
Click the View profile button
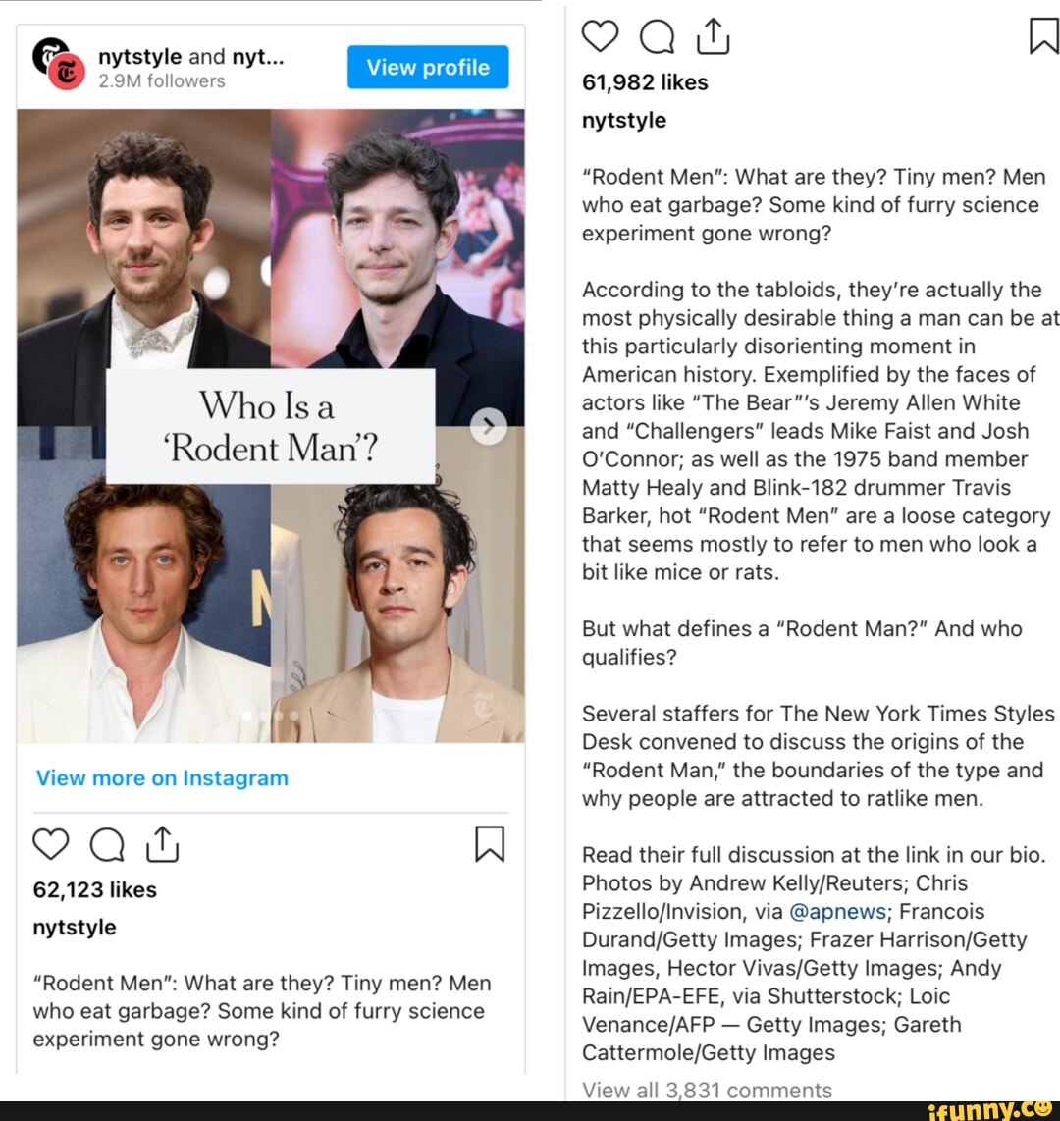(x=428, y=67)
